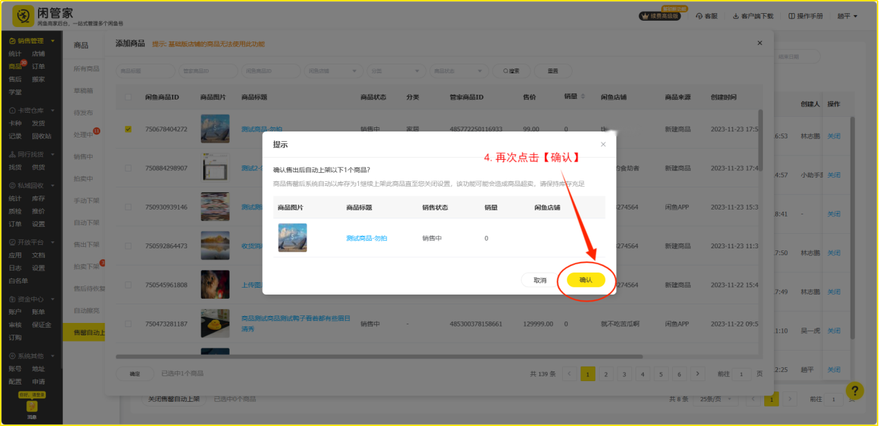Click the product thumbnail in the dialog
This screenshot has height=426, width=879.
tap(292, 238)
